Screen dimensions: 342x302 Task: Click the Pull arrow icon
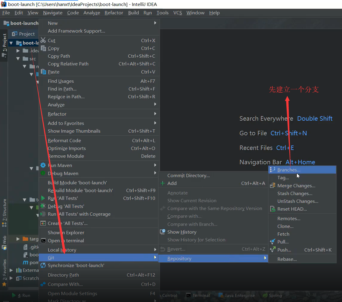point(273,241)
